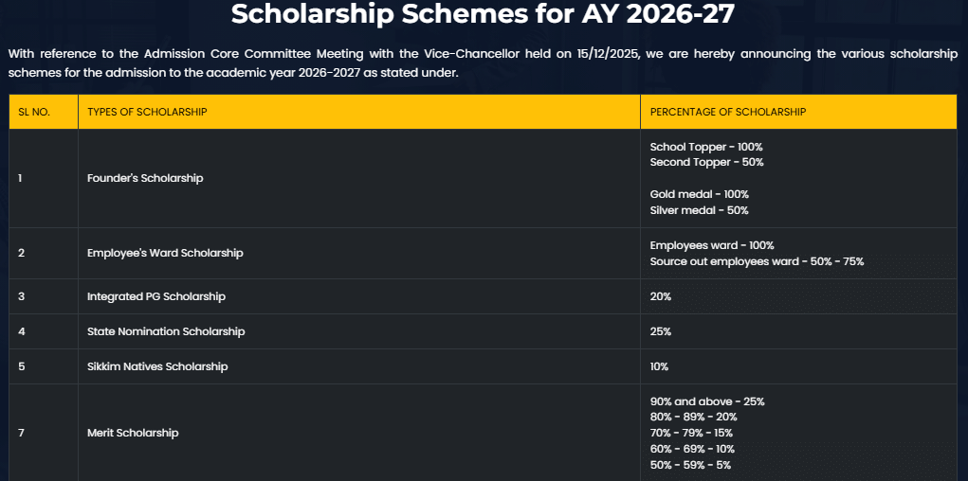Select the Merit Scholarship row name
This screenshot has height=481, width=968.
click(x=133, y=433)
